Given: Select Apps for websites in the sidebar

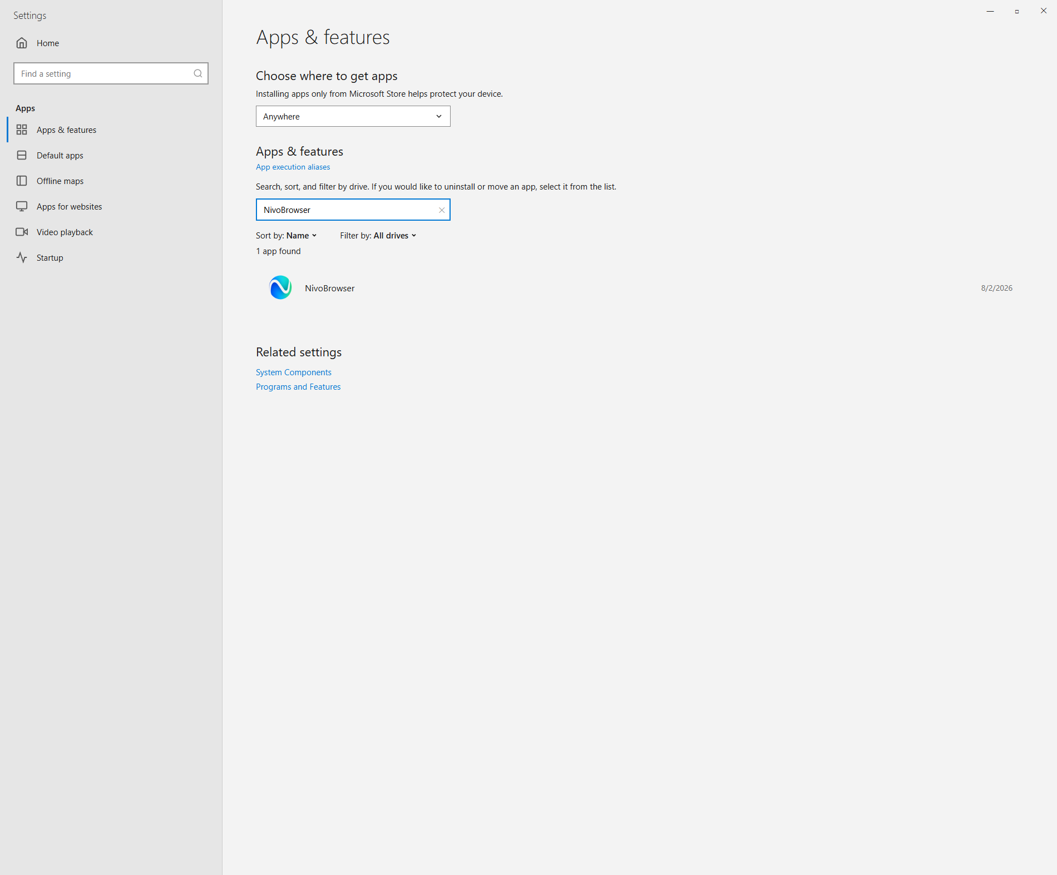Looking at the screenshot, I should 111,206.
